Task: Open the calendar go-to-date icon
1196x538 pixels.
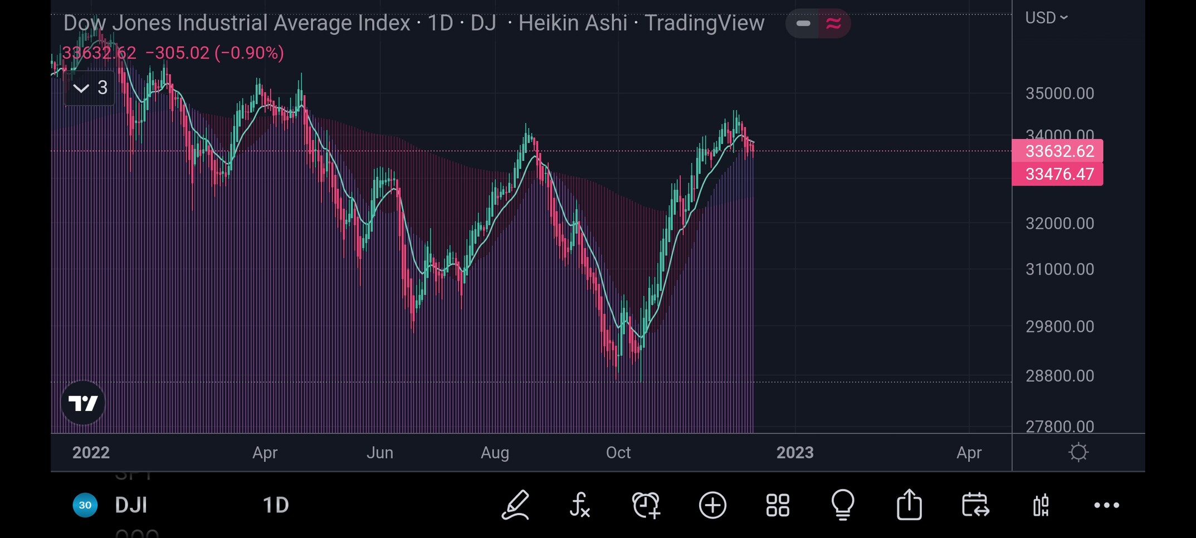Action: [975, 505]
